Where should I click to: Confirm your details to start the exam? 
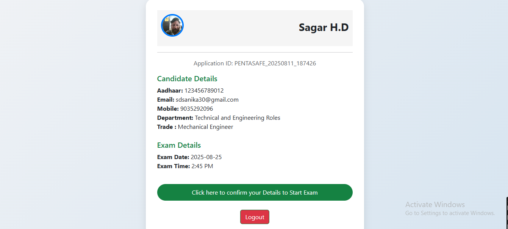click(255, 192)
